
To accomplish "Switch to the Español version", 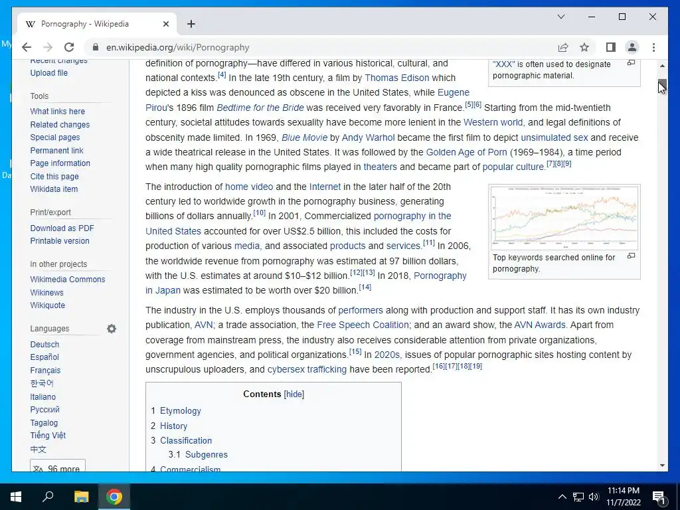I will (44, 357).
